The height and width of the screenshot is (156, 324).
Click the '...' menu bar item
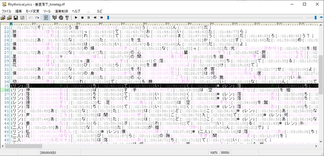pos(88,11)
